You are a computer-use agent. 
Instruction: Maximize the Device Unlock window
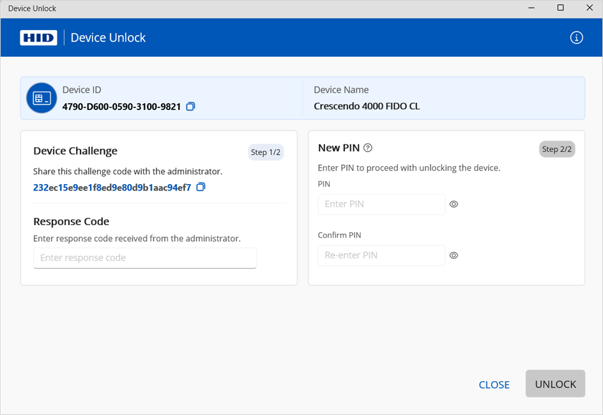pos(560,8)
